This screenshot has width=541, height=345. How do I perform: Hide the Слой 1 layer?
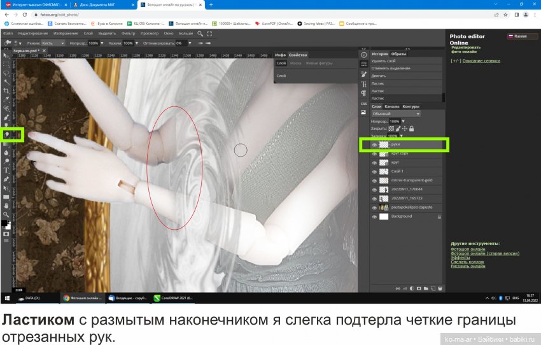click(374, 172)
